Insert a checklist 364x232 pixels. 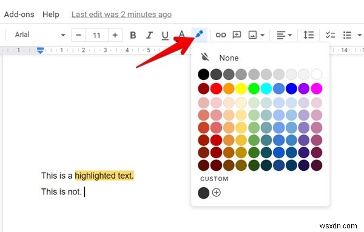[330, 35]
